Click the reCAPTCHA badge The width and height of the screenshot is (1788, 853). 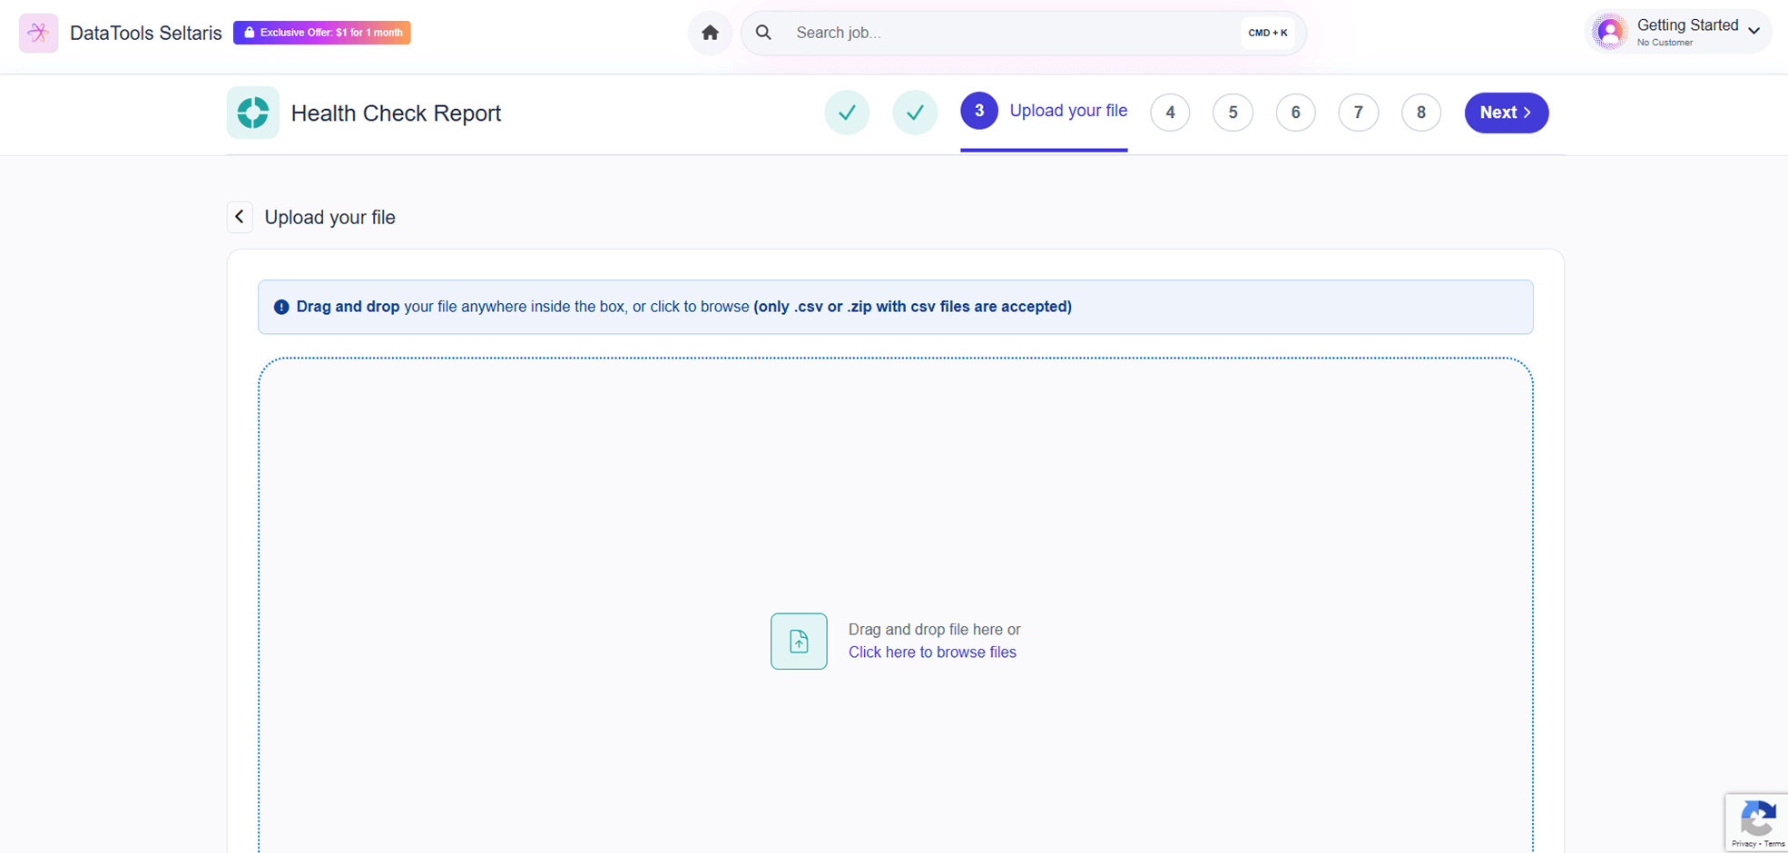tap(1756, 822)
